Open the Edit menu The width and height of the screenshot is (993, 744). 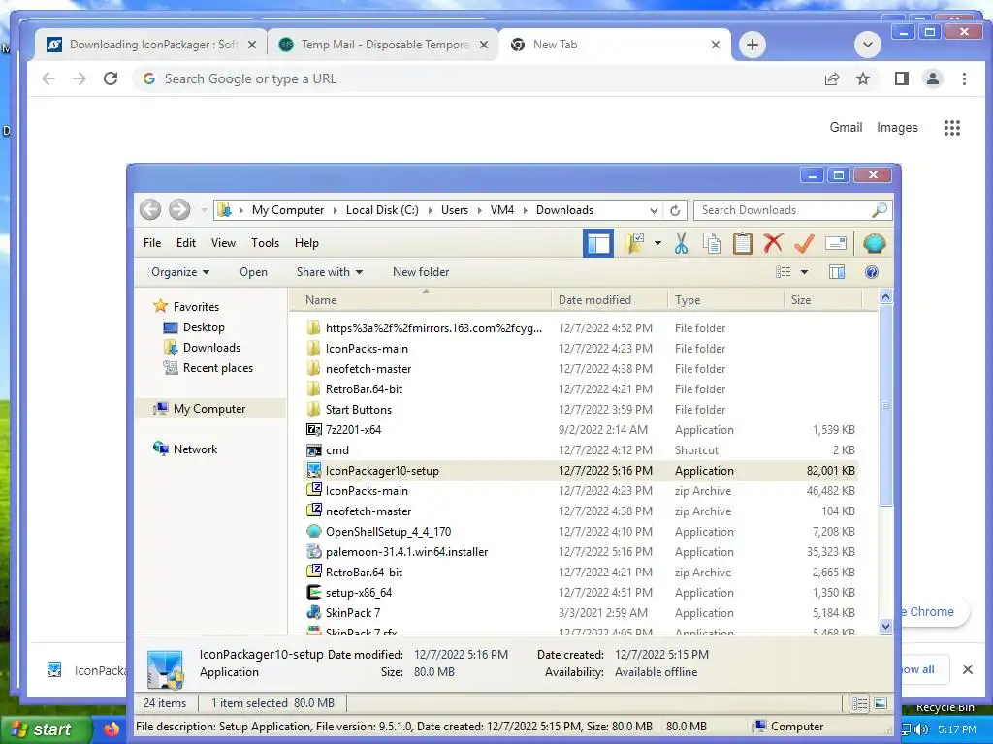click(186, 243)
